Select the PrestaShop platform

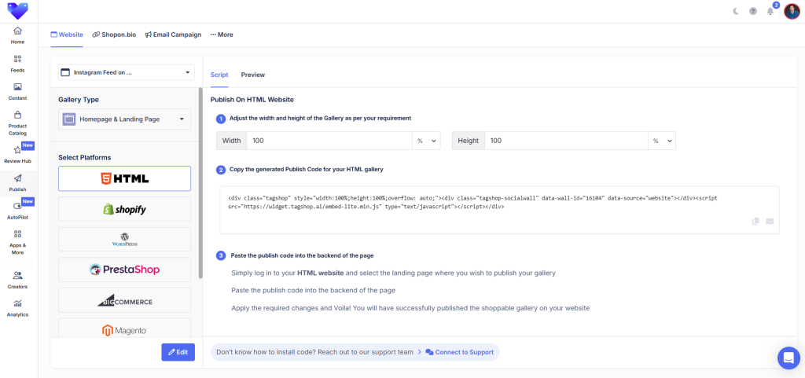[125, 270]
